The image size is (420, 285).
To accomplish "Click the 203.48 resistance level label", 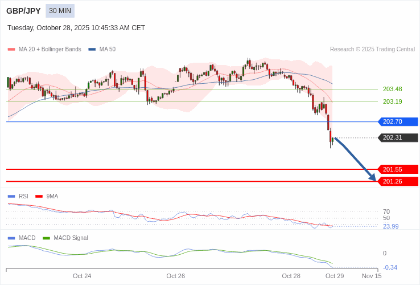I will click(x=393, y=89).
